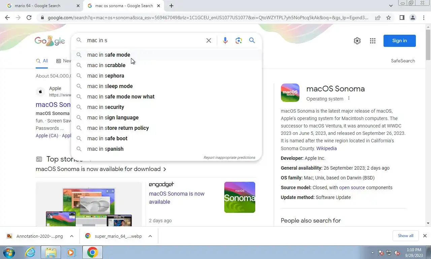This screenshot has width=431, height=259.
Task: Choose suggestion mac in sephora
Action: pyautogui.click(x=166, y=76)
